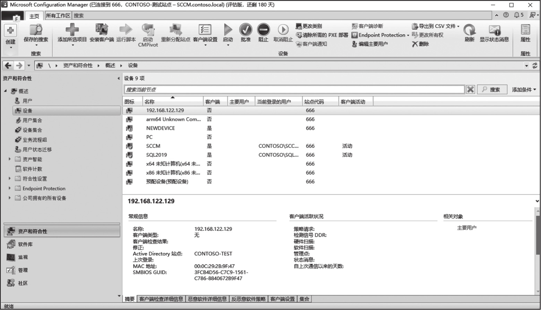This screenshot has width=541, height=310.
Task: Expand 公司拥有的所有设备 tree node
Action: point(10,198)
